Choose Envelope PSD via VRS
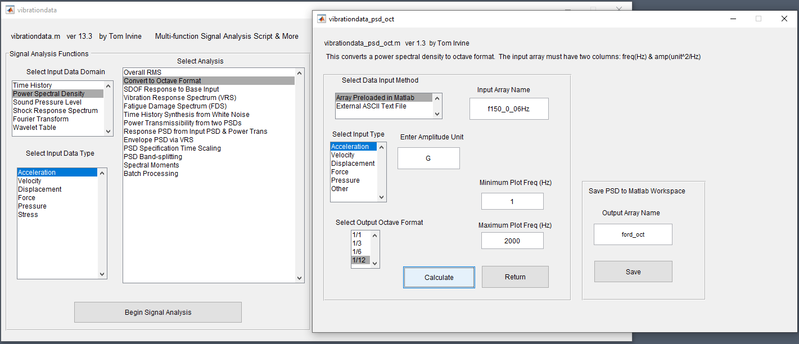 tap(209, 140)
